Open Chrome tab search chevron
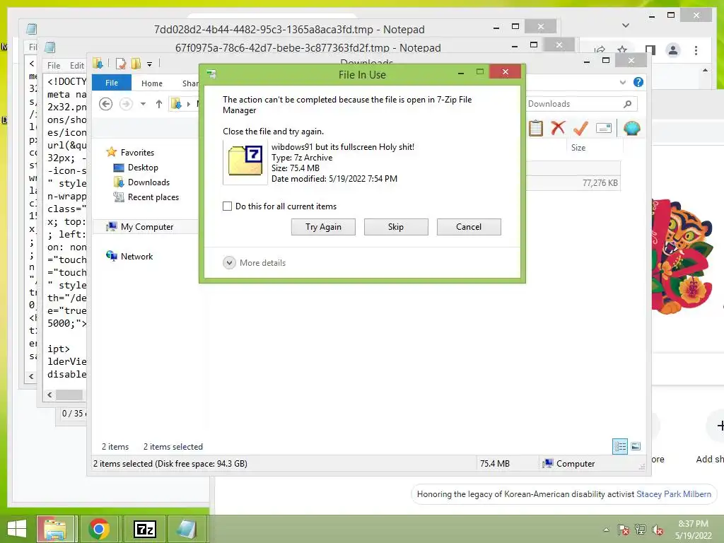 coord(626,25)
